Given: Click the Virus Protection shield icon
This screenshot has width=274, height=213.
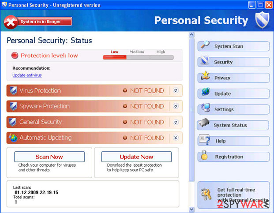Looking at the screenshot, I should pyautogui.click(x=13, y=90).
